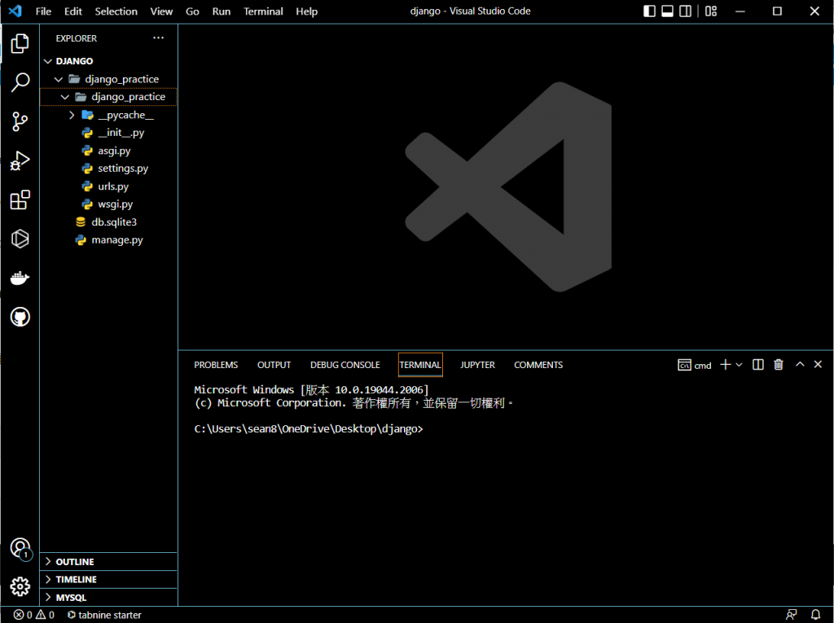Open the Docker view
The image size is (834, 623).
(x=20, y=278)
